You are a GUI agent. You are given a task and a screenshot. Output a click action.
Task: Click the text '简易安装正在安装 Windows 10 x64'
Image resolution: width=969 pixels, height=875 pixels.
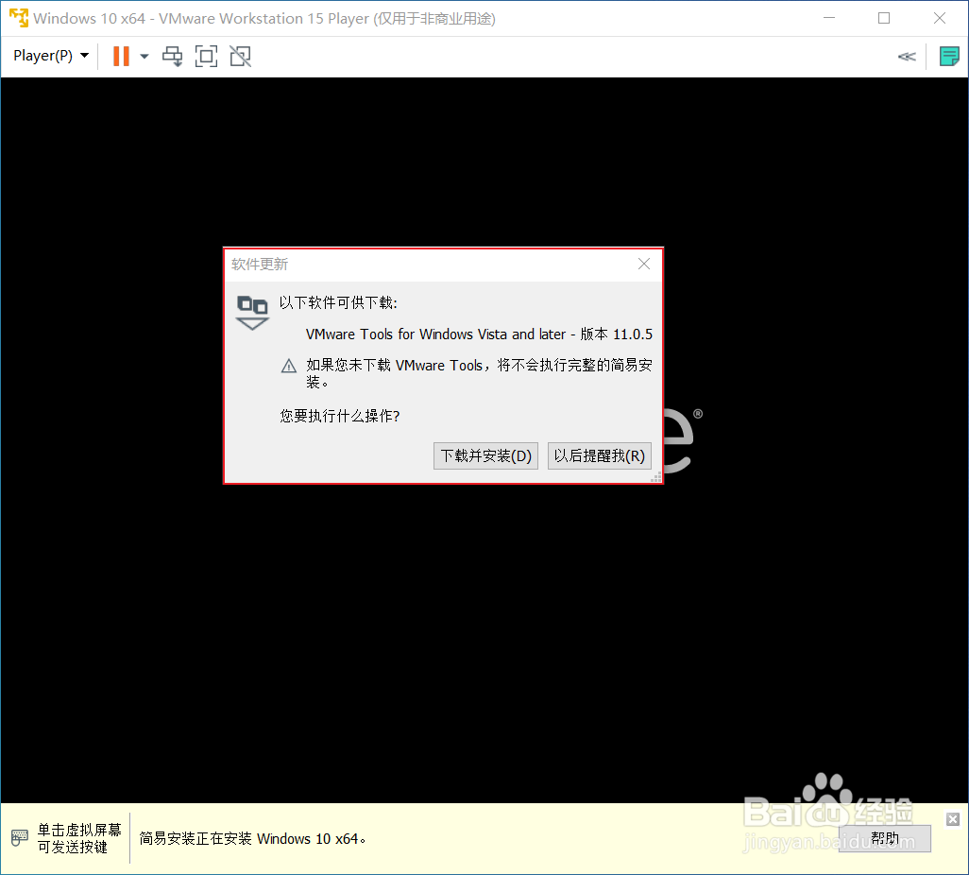click(248, 838)
